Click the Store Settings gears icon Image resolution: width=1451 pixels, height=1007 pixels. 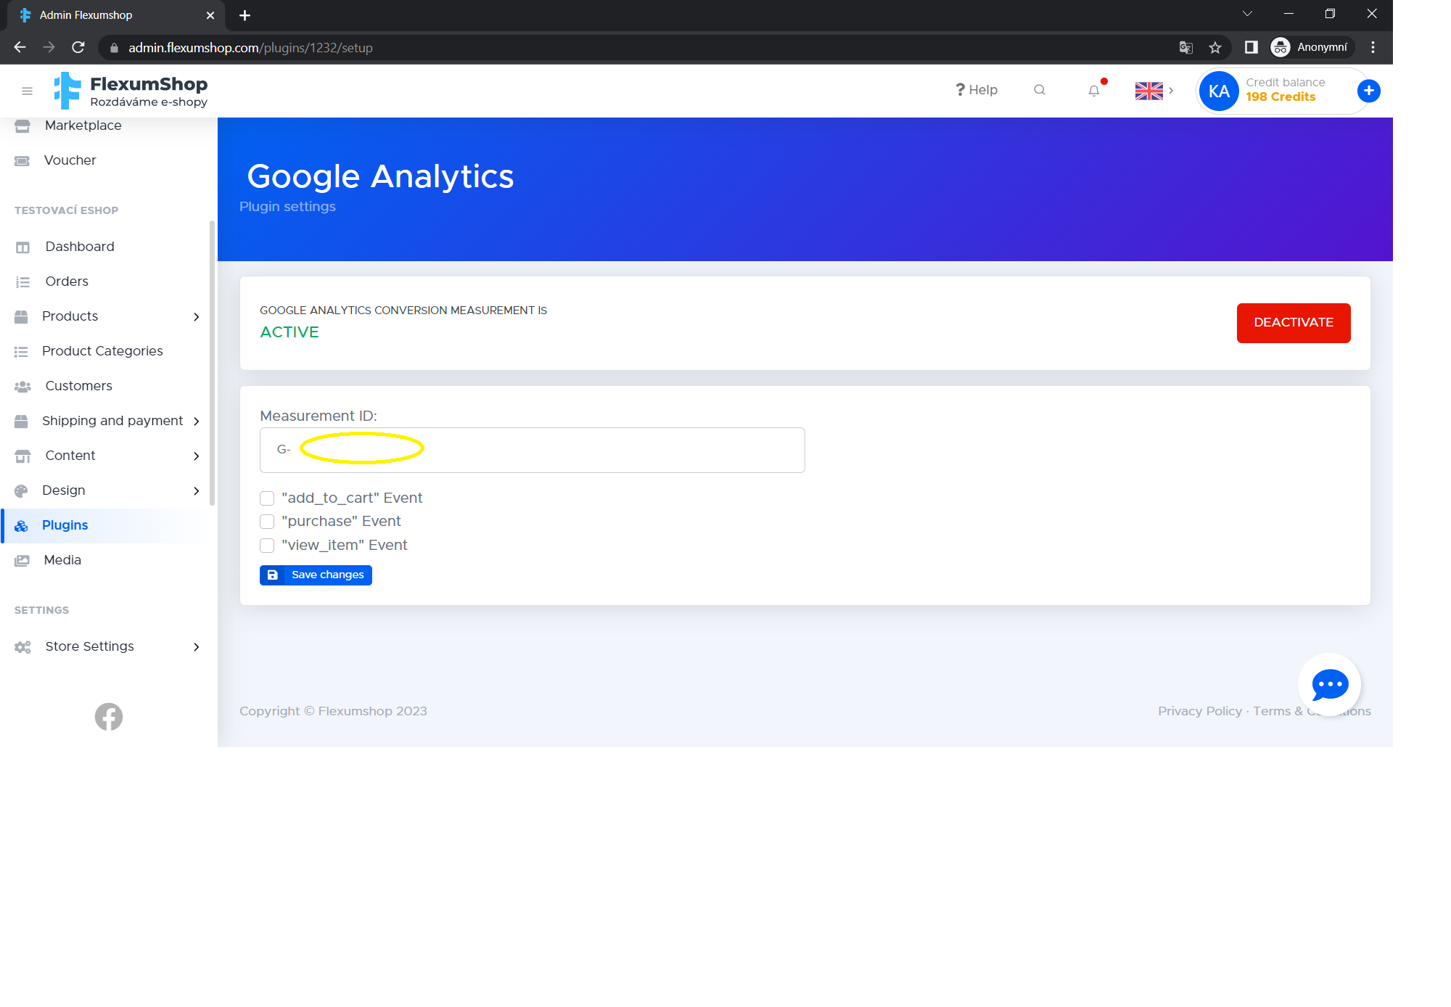22,647
